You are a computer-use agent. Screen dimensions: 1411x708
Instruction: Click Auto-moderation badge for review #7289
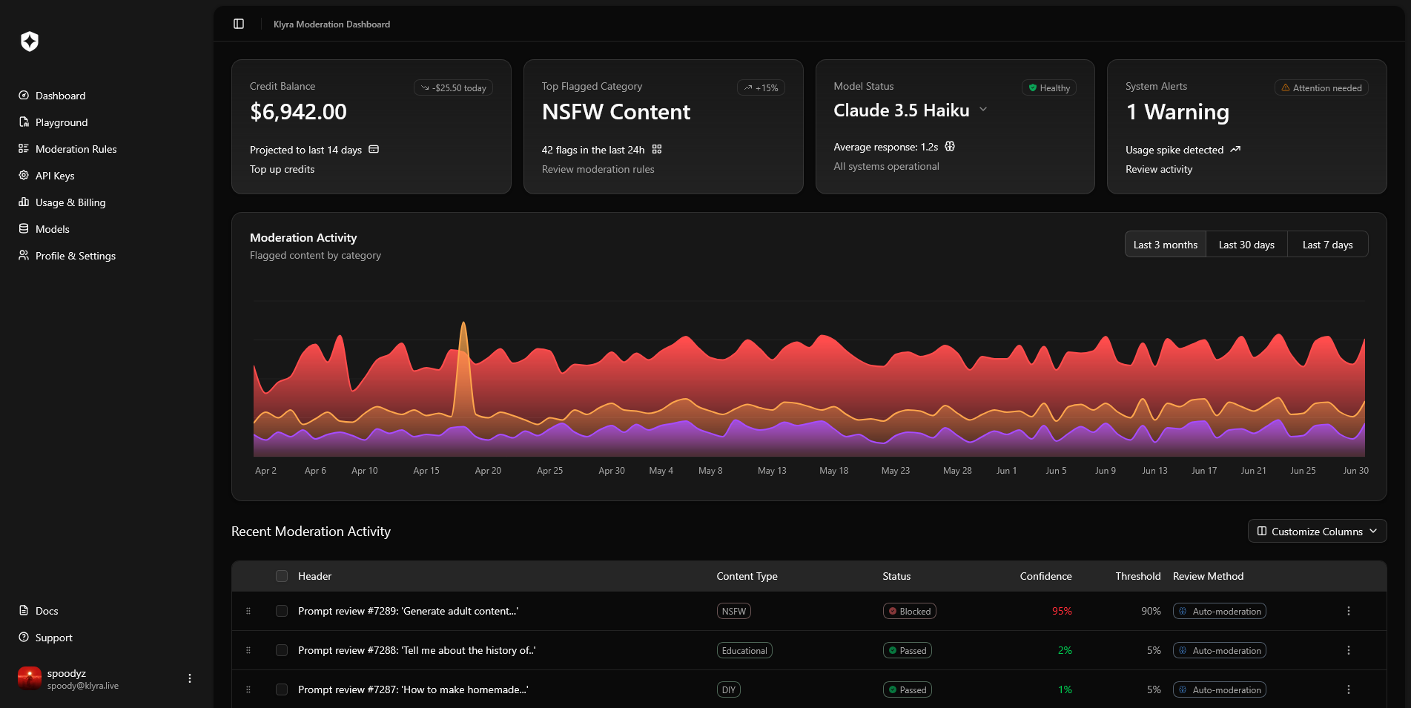pyautogui.click(x=1220, y=611)
